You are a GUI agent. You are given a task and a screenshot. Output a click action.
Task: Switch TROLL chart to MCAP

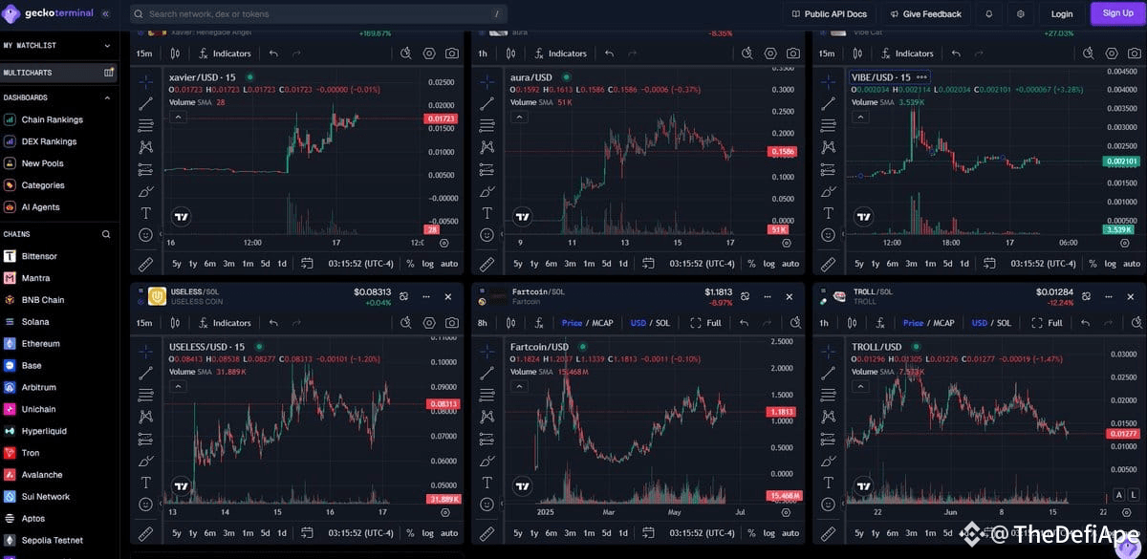(x=944, y=323)
